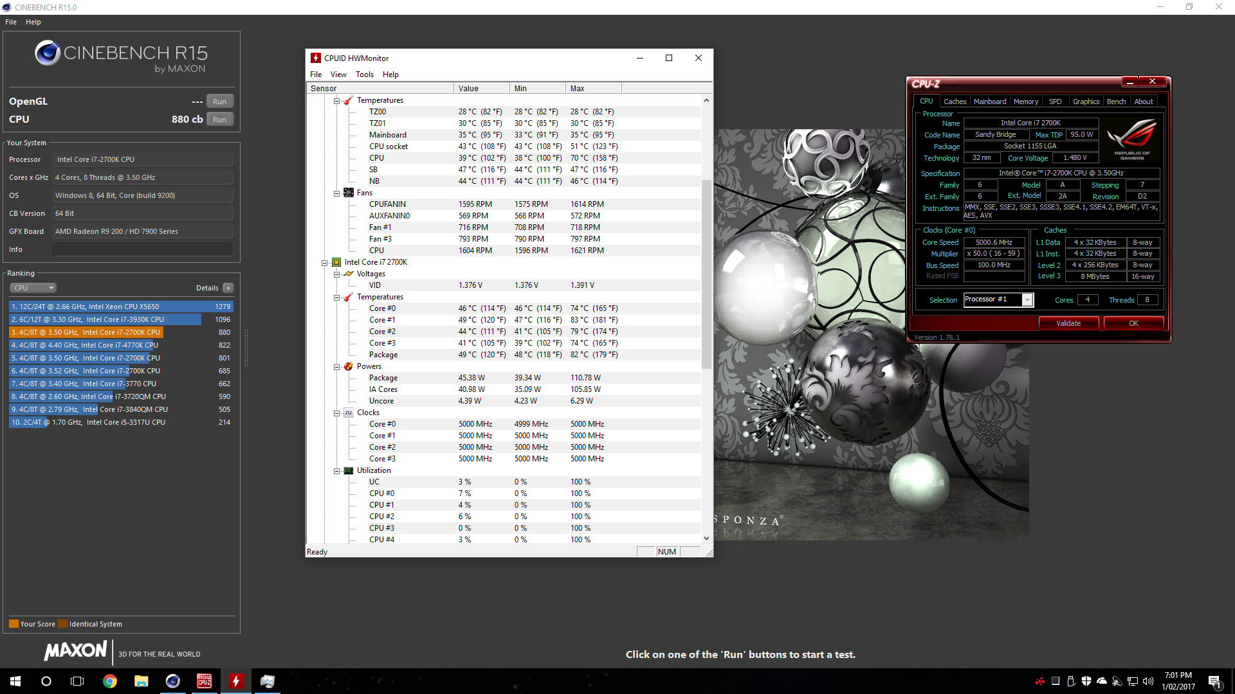This screenshot has height=694, width=1235.
Task: Switch to the Mainboard tab in CPU-Z
Action: coord(989,102)
